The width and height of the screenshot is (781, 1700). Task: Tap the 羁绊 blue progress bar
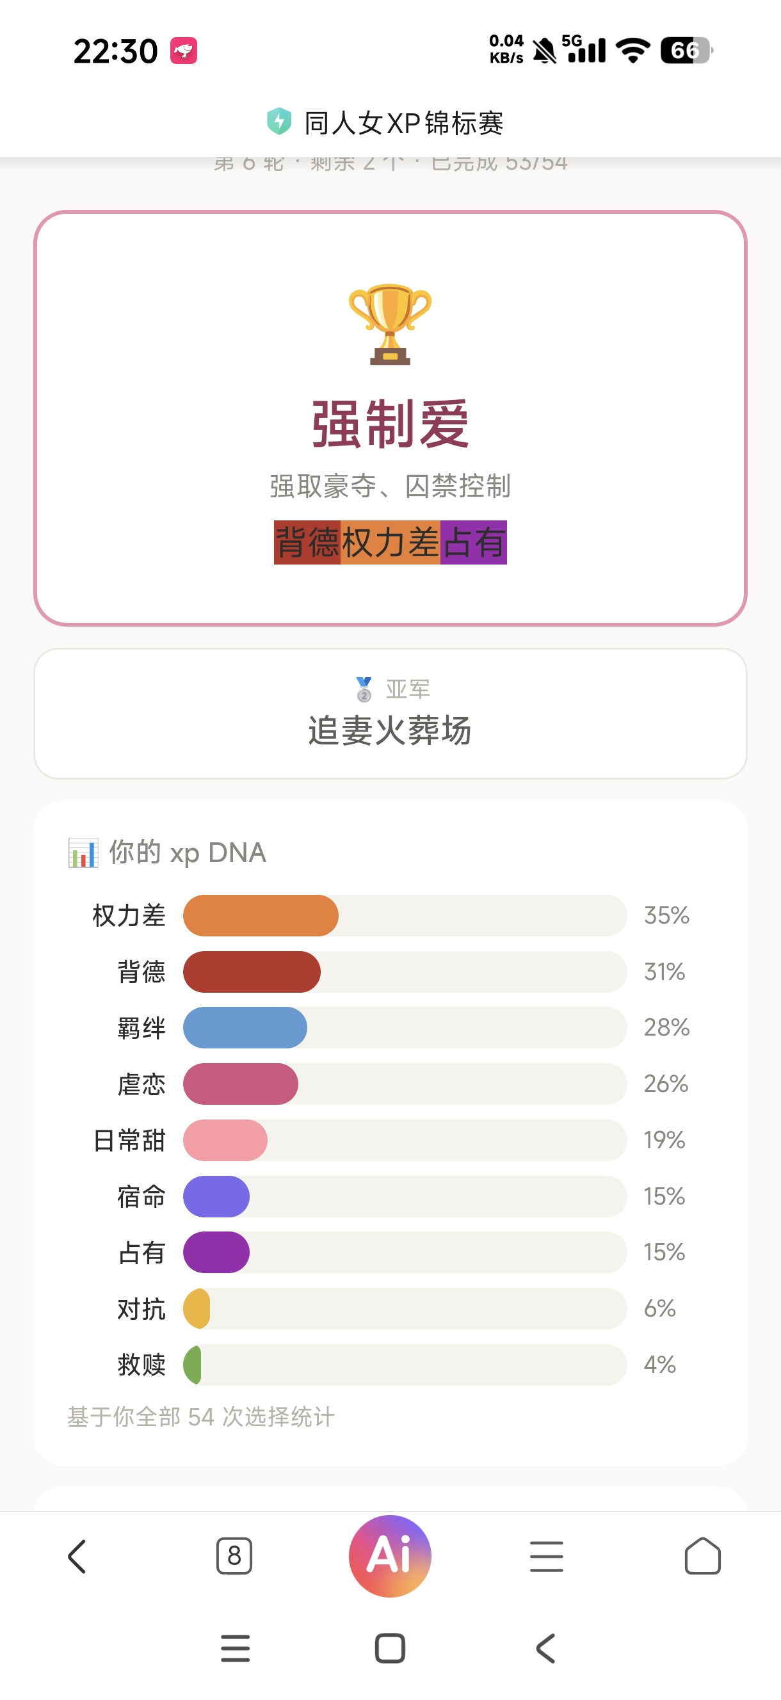pyautogui.click(x=405, y=1027)
